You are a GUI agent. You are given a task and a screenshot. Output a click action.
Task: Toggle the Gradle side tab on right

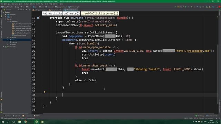pos(220,13)
